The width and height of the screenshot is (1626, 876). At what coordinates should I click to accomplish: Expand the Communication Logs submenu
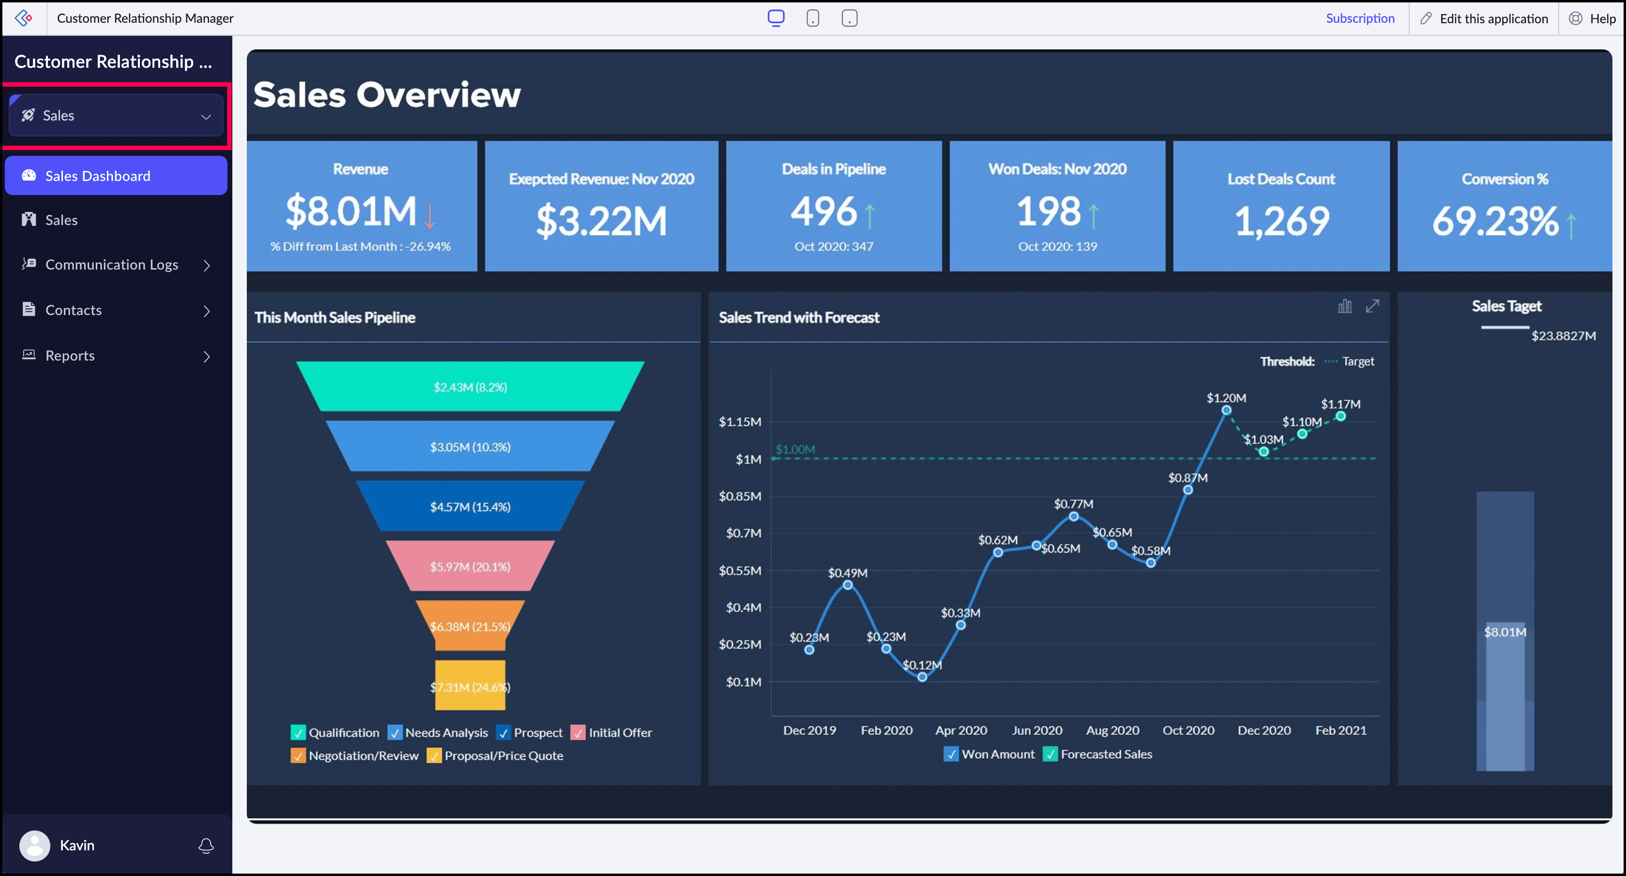[207, 265]
